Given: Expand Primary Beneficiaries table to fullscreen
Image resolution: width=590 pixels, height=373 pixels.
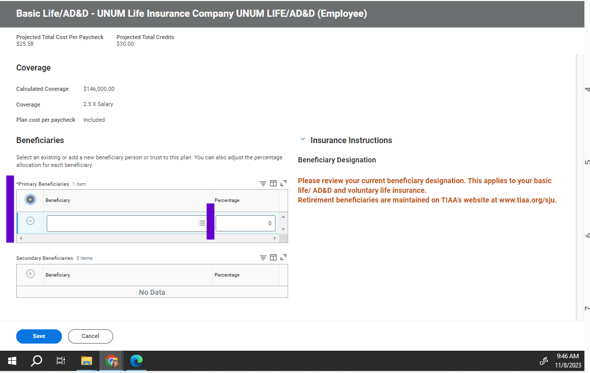Looking at the screenshot, I should pyautogui.click(x=284, y=183).
